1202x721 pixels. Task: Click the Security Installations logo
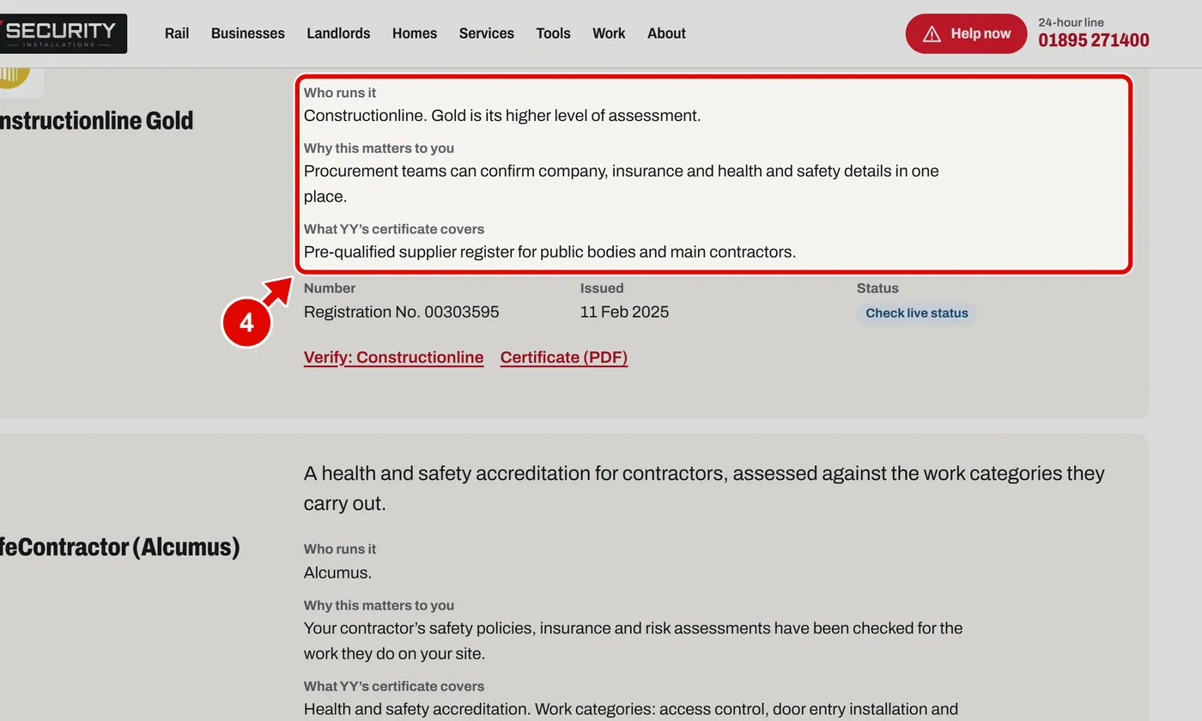coord(63,33)
